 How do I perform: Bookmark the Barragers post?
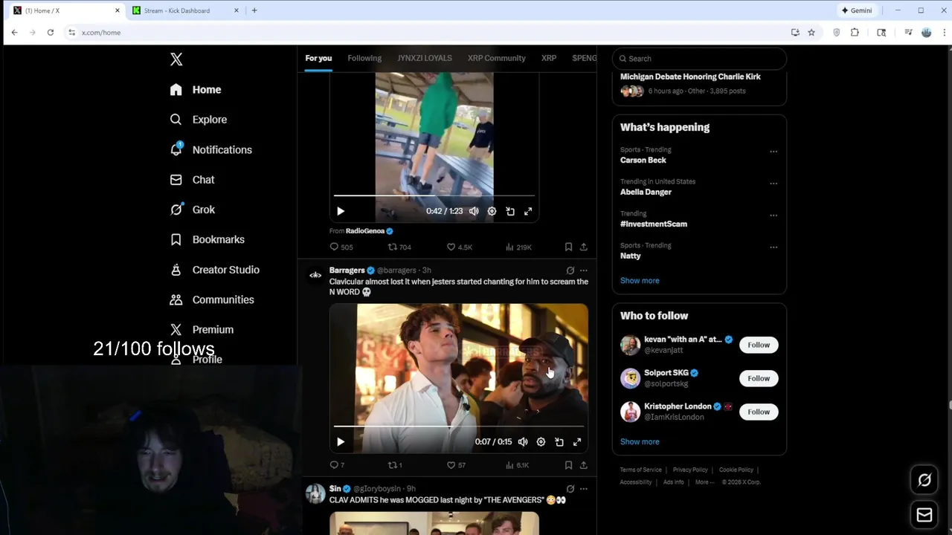click(568, 465)
